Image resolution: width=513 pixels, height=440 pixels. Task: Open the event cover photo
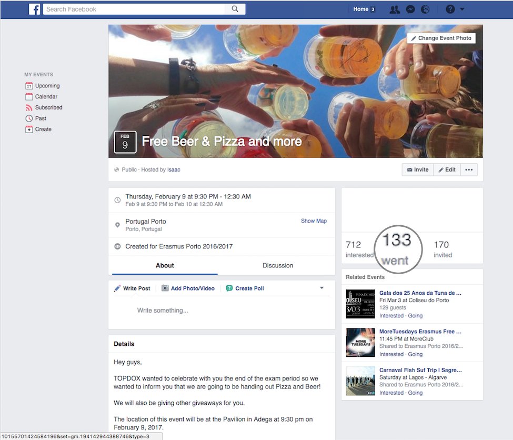tap(295, 91)
